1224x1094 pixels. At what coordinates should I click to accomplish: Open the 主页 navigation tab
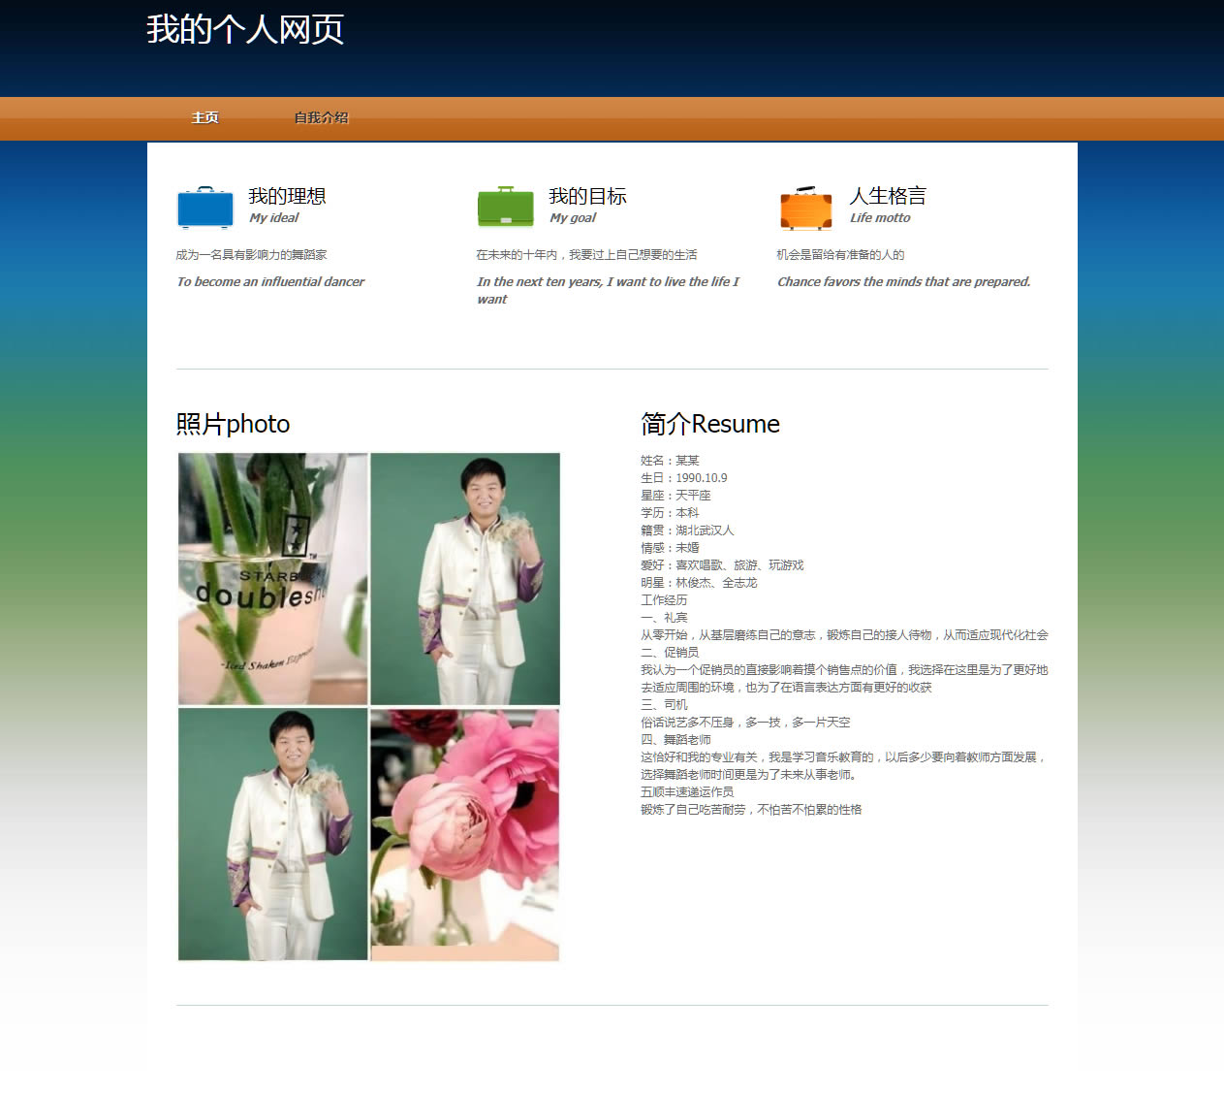coord(204,117)
